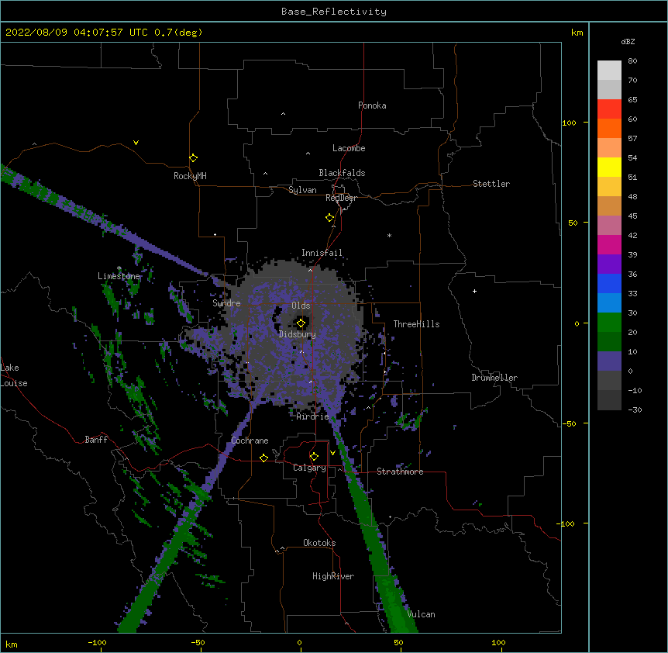
Task: Select the violet 36-39 dBZ legend swatch
Action: 609,264
